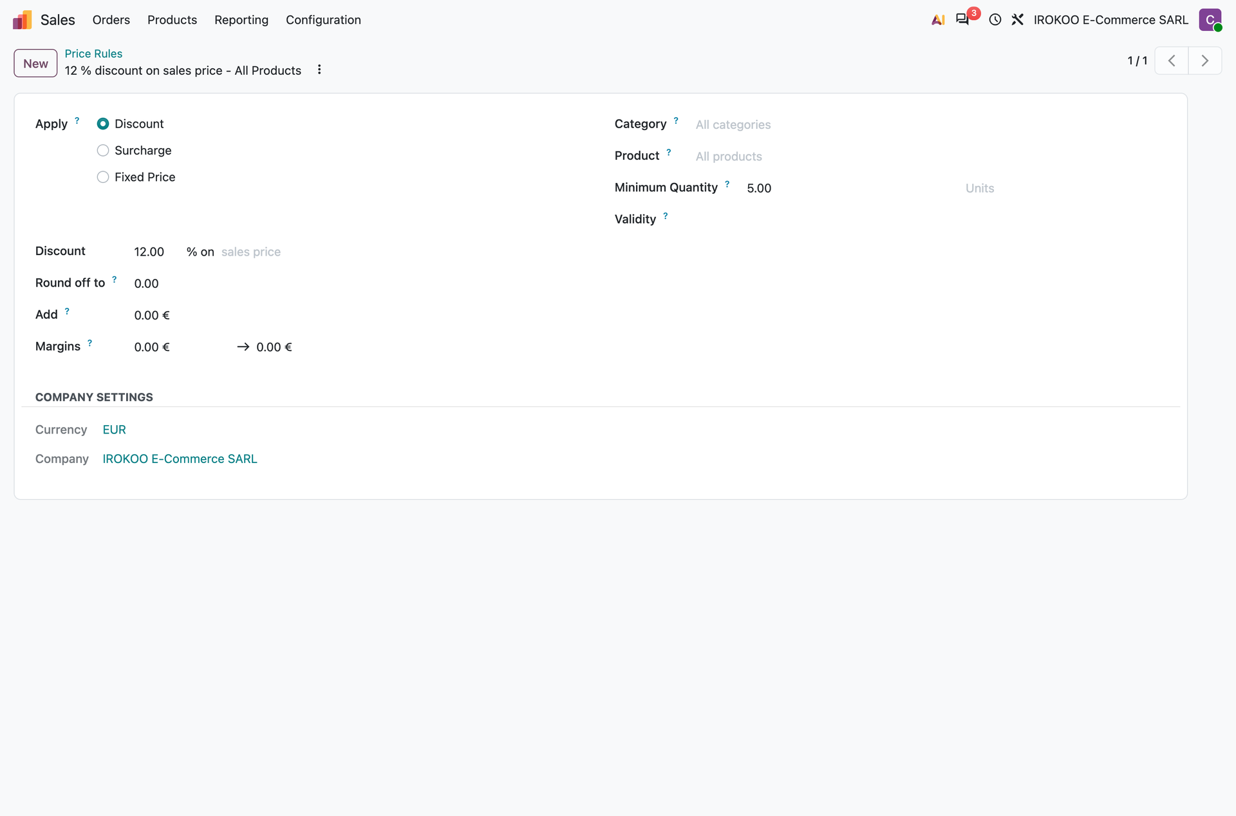
Task: Open the record actions kebab menu
Action: pyautogui.click(x=319, y=70)
